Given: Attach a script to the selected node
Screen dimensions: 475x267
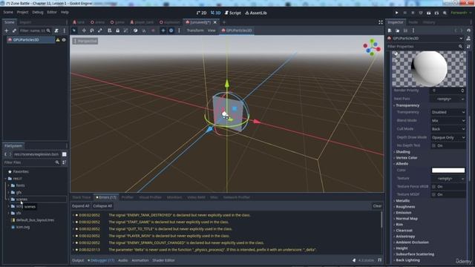Looking at the screenshot, I should click(x=56, y=30).
